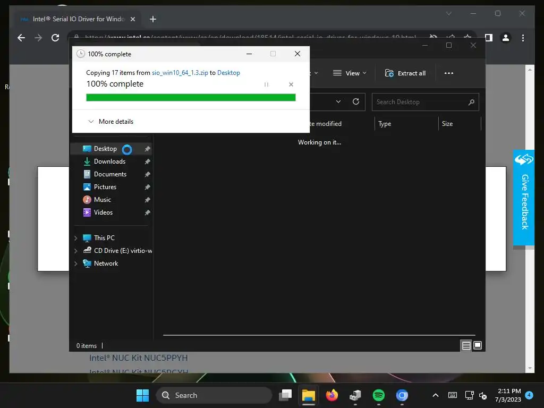The image size is (544, 408).
Task: Switch to details view layout icon
Action: [x=466, y=345]
